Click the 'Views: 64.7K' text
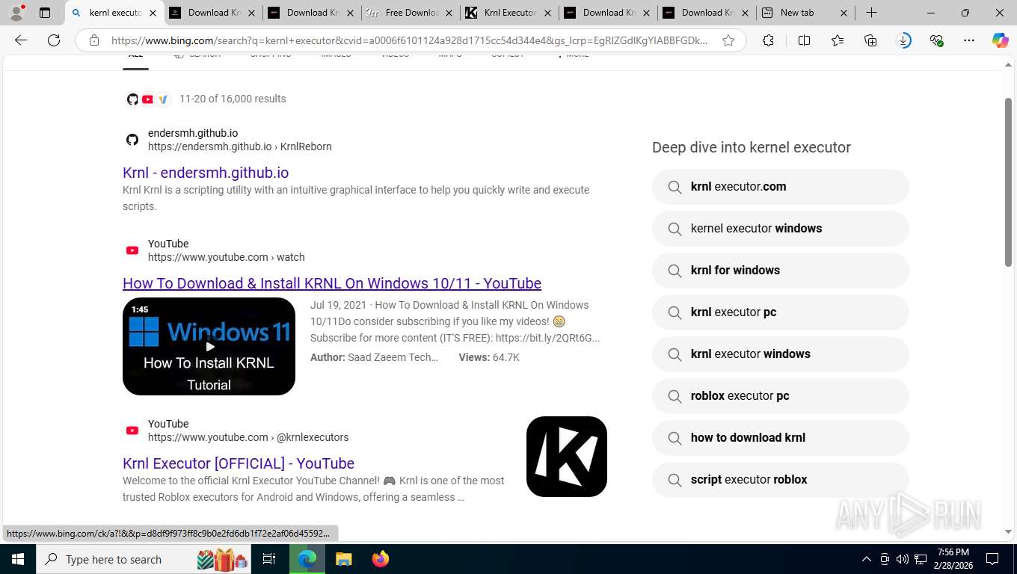The image size is (1017, 574). pos(489,357)
